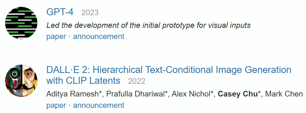The width and height of the screenshot is (306, 113).
Task: Open the DALL·E 2 Hierarchical Text-Conditional title link
Action: click(169, 70)
